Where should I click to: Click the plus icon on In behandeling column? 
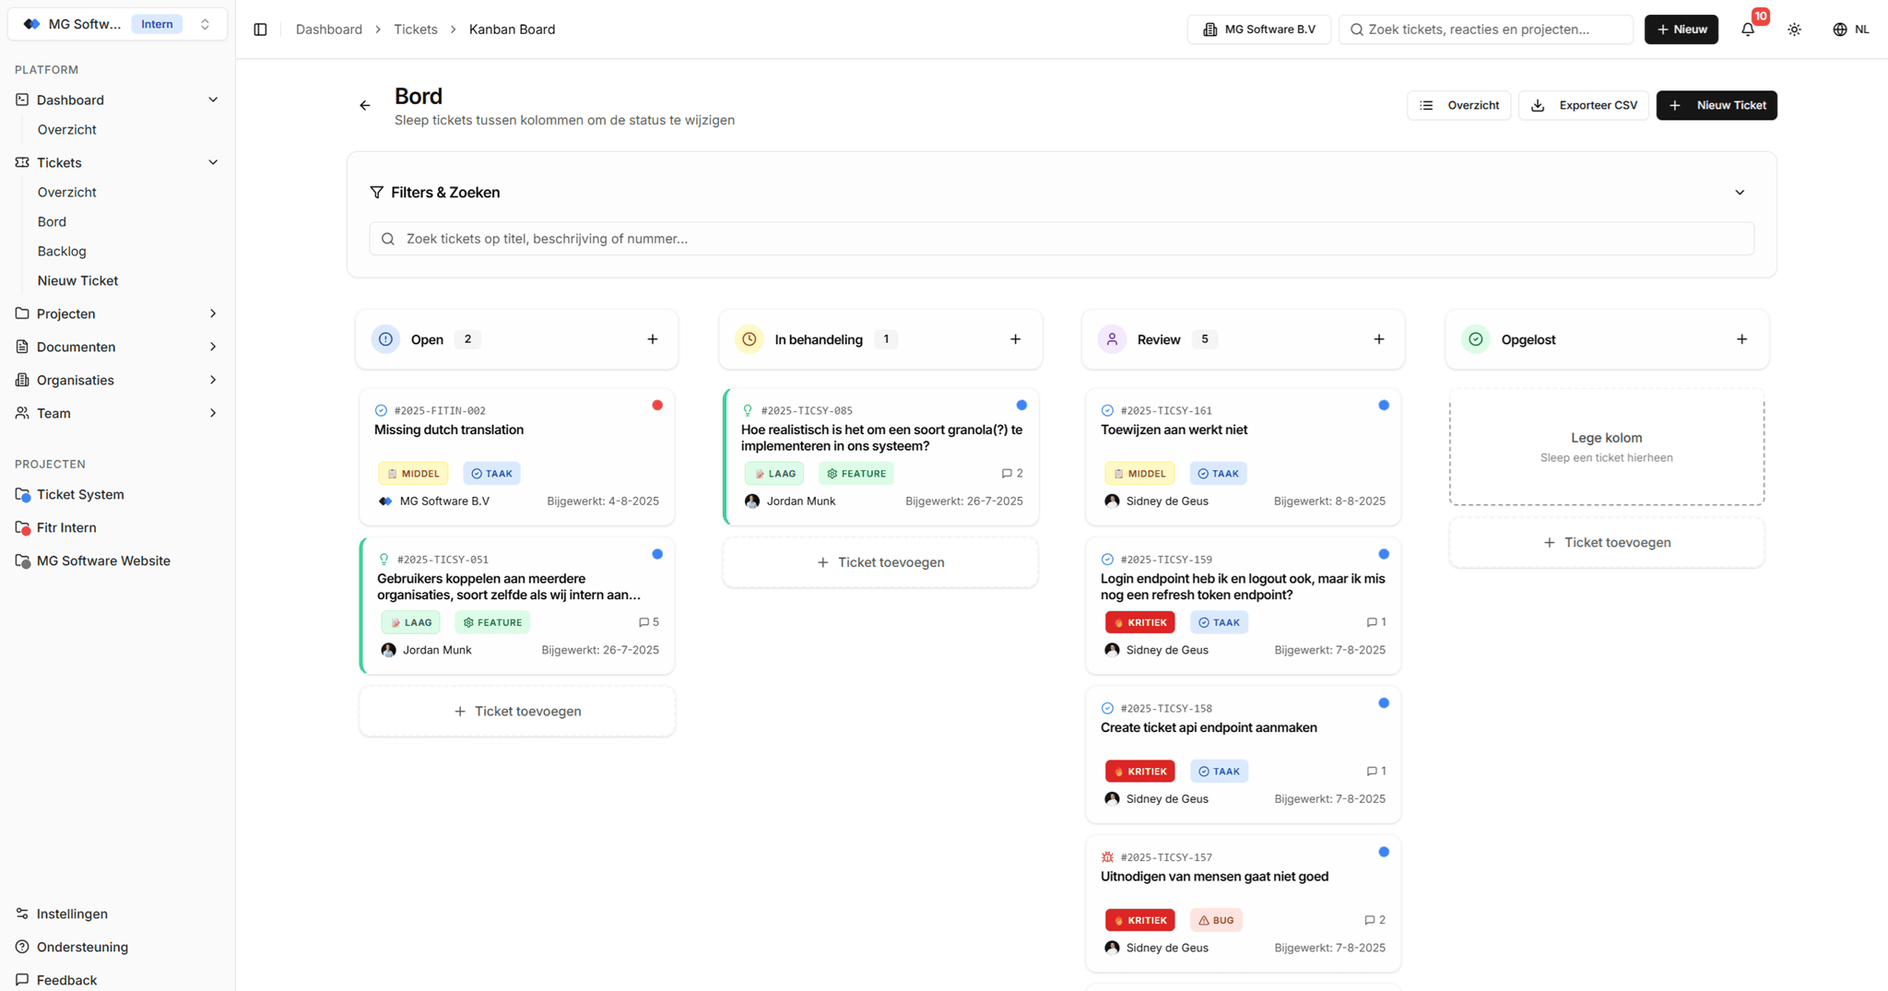tap(1015, 338)
